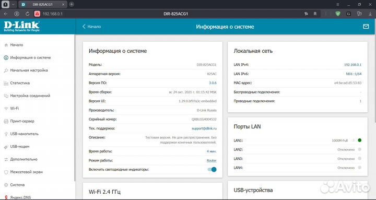Click the bar chart icon for Статистика
Viewport: 376px width, 200px height.
point(6,83)
